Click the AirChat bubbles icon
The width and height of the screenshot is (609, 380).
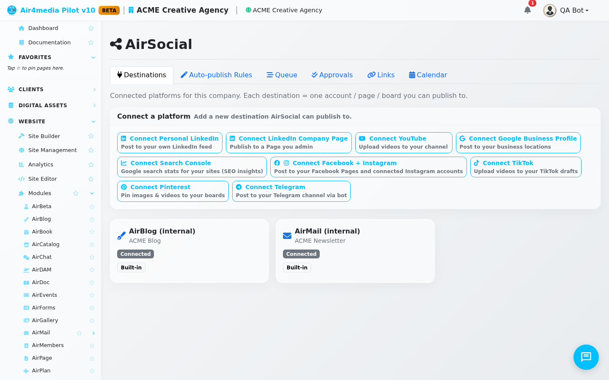tap(26, 258)
